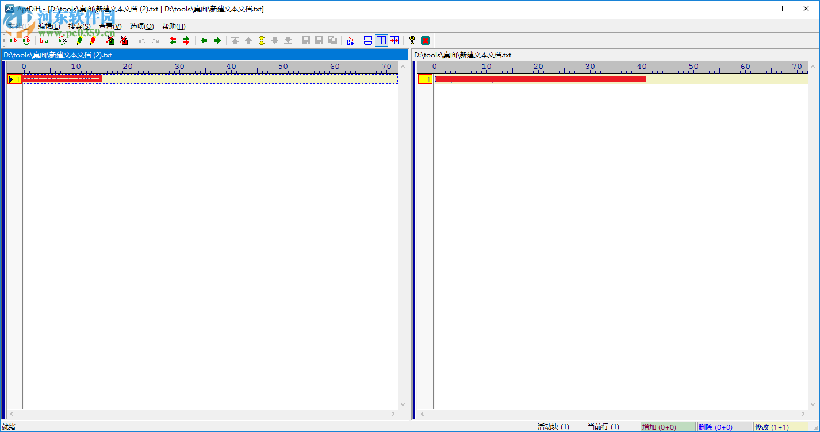Click the 活动块 (1) status field
The image size is (820, 432).
pos(560,427)
